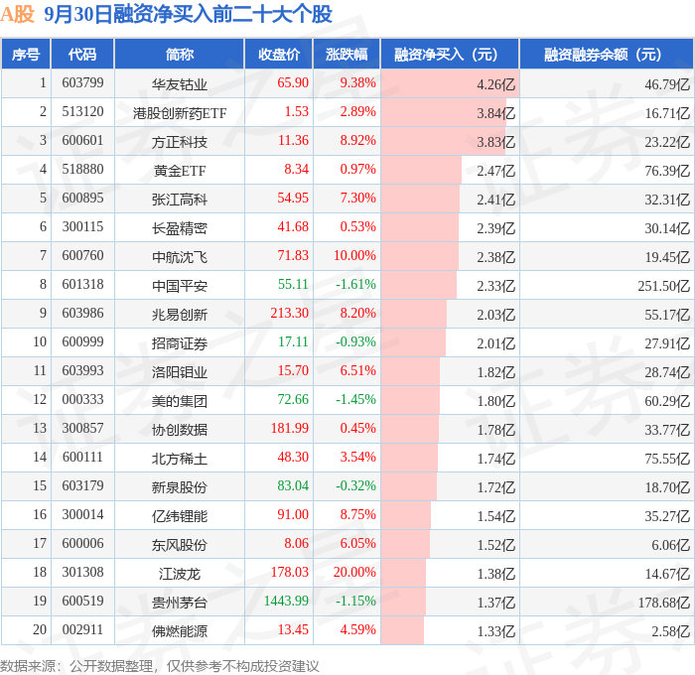This screenshot has width=695, height=675.
Task: Select the 方正科技 name cell
Action: (x=180, y=142)
